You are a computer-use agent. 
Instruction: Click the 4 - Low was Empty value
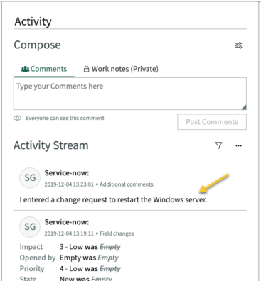pyautogui.click(x=90, y=269)
